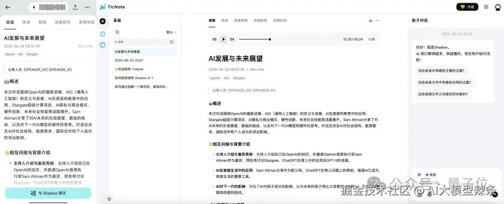Click the search icon in recordings panel
This screenshot has height=204, width=504.
point(117,32)
